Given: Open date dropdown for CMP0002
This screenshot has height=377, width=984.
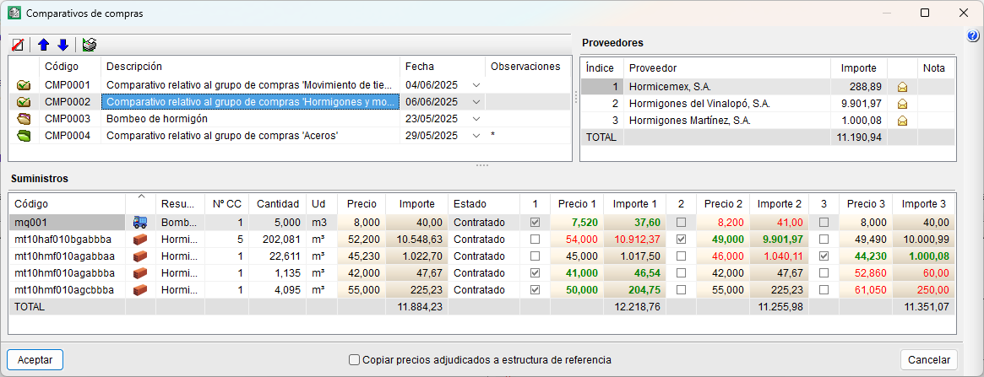Looking at the screenshot, I should click(476, 101).
